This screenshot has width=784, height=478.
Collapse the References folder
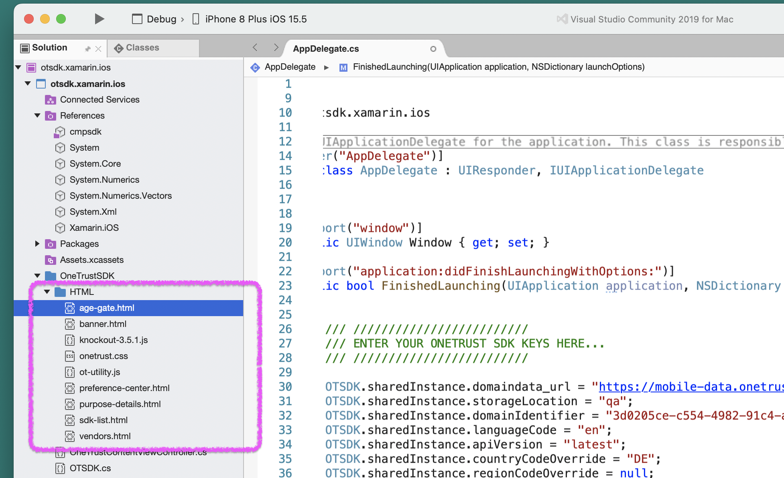click(x=37, y=115)
